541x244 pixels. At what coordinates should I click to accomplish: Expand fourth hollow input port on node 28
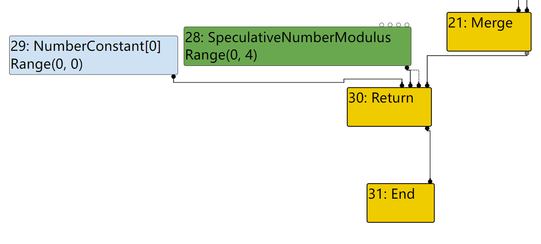[407, 25]
